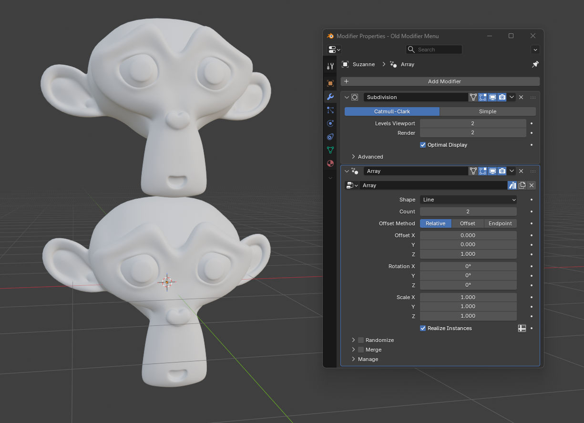Click the Blender logo in the title bar

point(330,36)
